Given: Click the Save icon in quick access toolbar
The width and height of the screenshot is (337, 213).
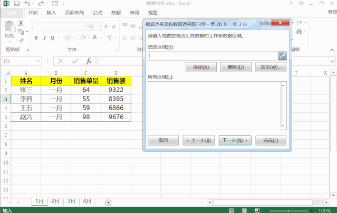Looking at the screenshot, I should coord(16,4).
